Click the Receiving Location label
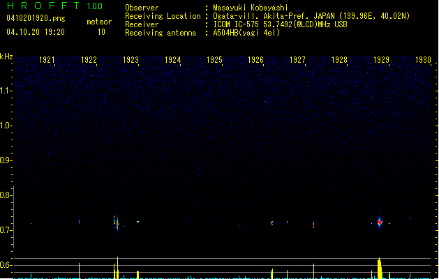The width and height of the screenshot is (439, 279). (x=163, y=16)
